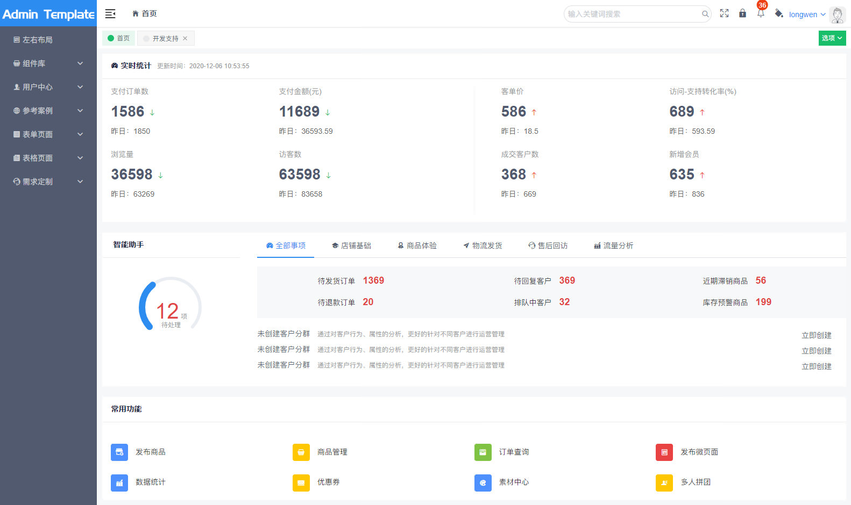
Task: Click the 支付金额 value 11689
Action: [299, 112]
